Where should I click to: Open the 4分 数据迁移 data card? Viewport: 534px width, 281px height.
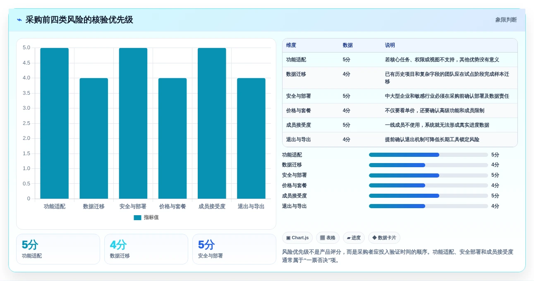tap(146, 249)
